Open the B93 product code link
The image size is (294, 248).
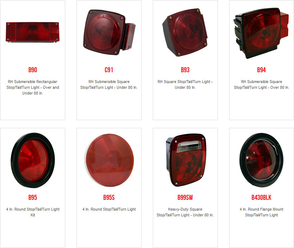click(185, 70)
